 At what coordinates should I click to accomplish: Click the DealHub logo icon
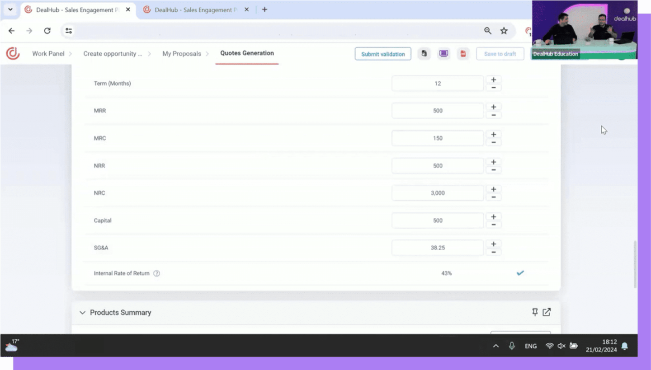tap(13, 53)
